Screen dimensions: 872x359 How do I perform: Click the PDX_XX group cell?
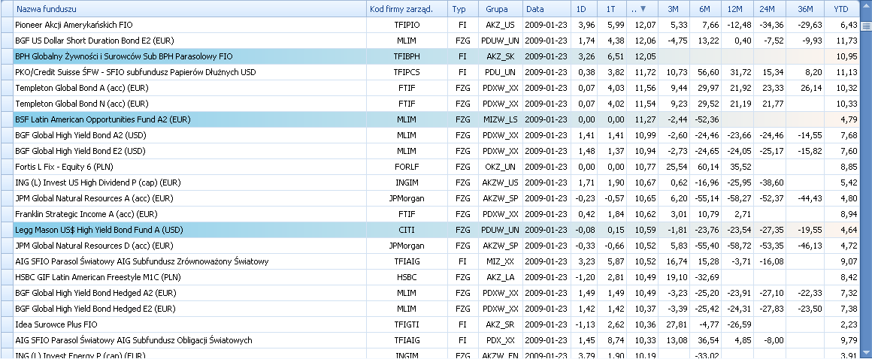tap(500, 340)
